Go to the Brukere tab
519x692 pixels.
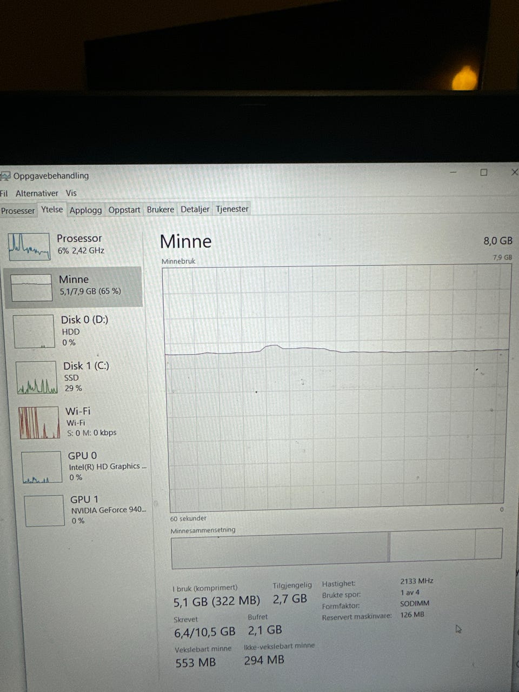coord(161,209)
